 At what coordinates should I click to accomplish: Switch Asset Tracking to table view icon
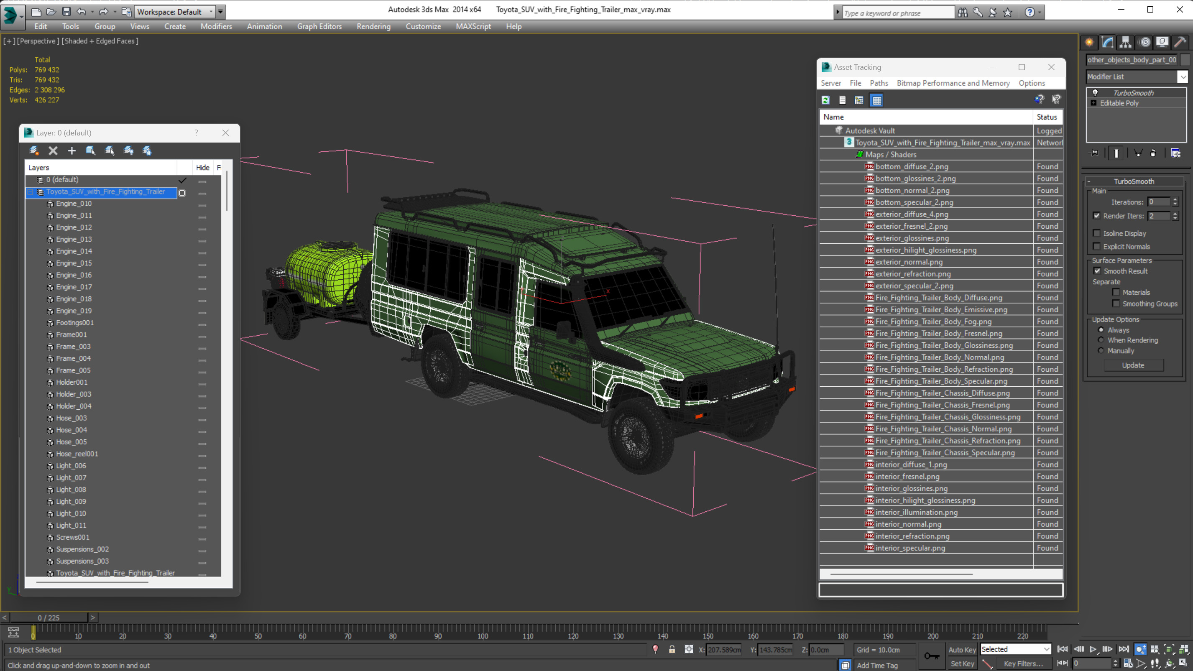[877, 100]
